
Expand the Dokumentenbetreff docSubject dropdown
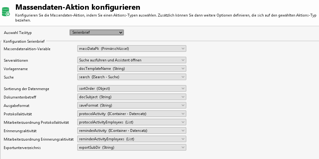(131, 97)
